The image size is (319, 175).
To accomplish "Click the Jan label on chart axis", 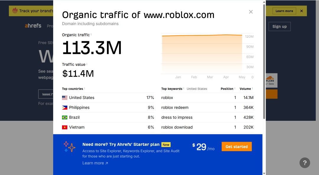I will pos(178,77).
